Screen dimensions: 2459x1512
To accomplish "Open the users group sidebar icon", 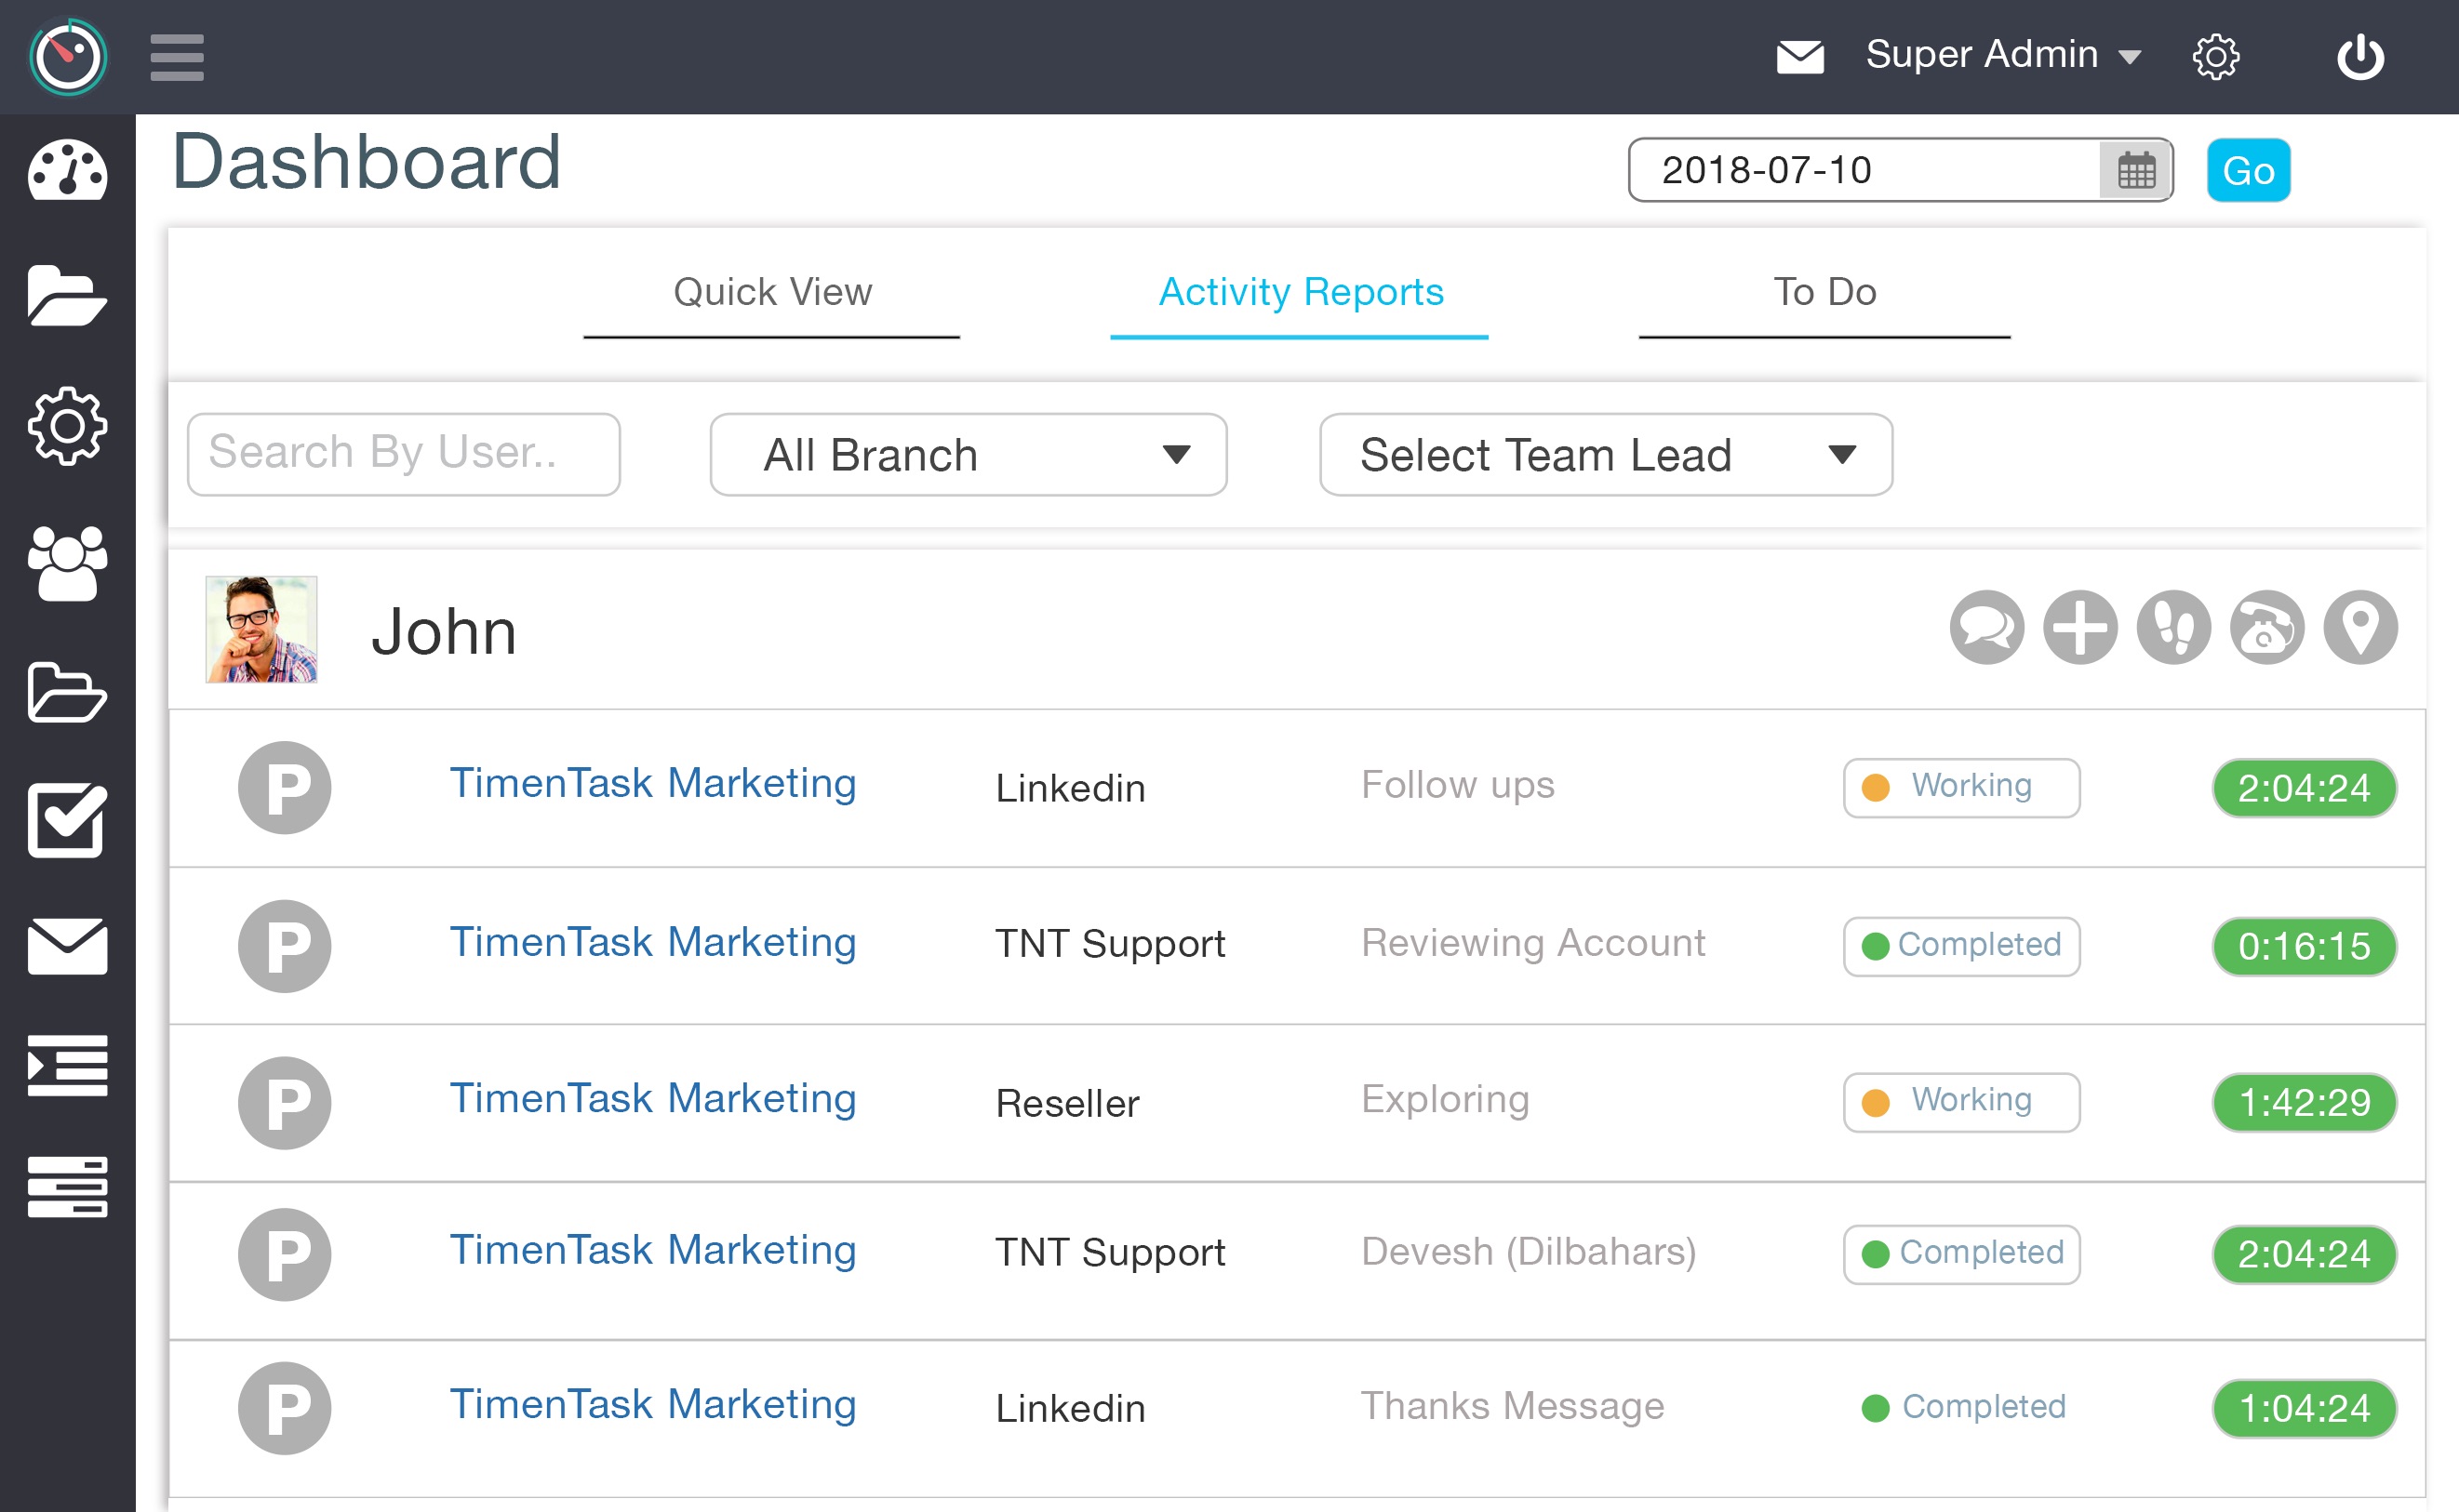I will pyautogui.click(x=68, y=563).
